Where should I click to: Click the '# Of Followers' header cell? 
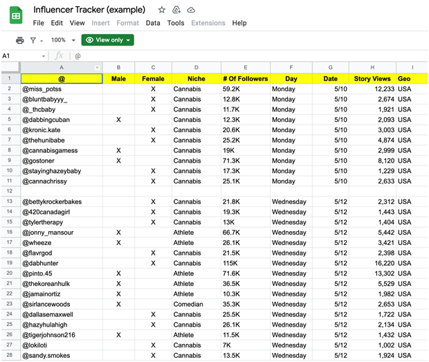(x=245, y=79)
